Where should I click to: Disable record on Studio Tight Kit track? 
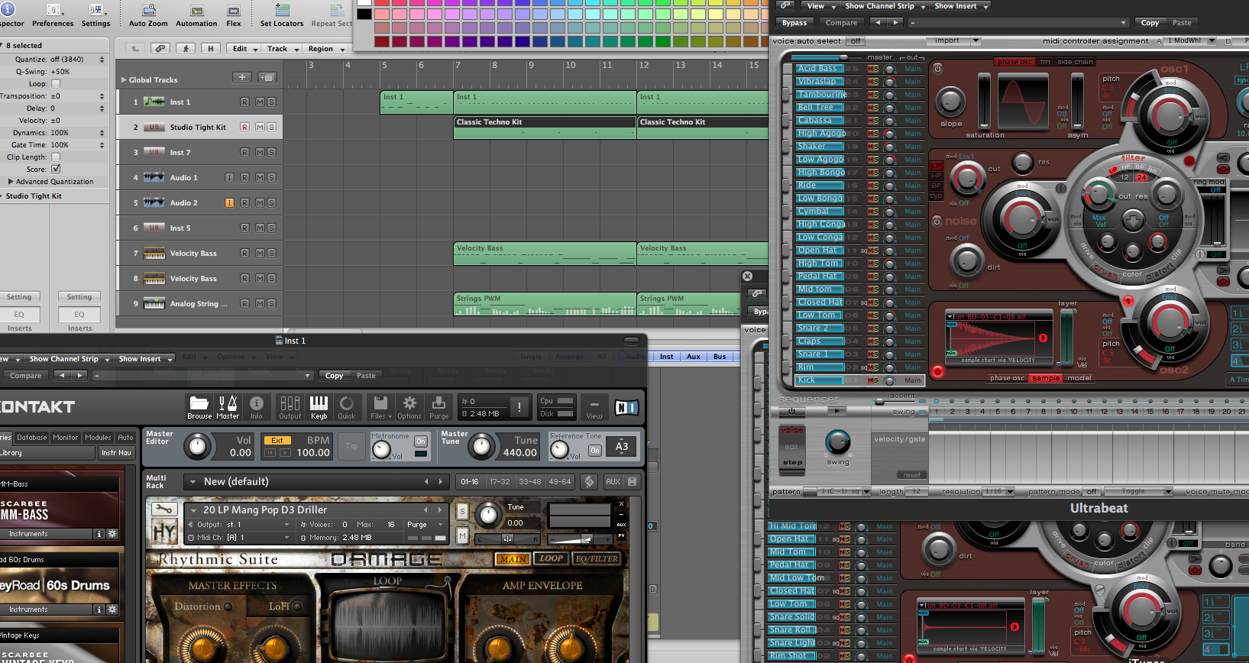coord(244,127)
